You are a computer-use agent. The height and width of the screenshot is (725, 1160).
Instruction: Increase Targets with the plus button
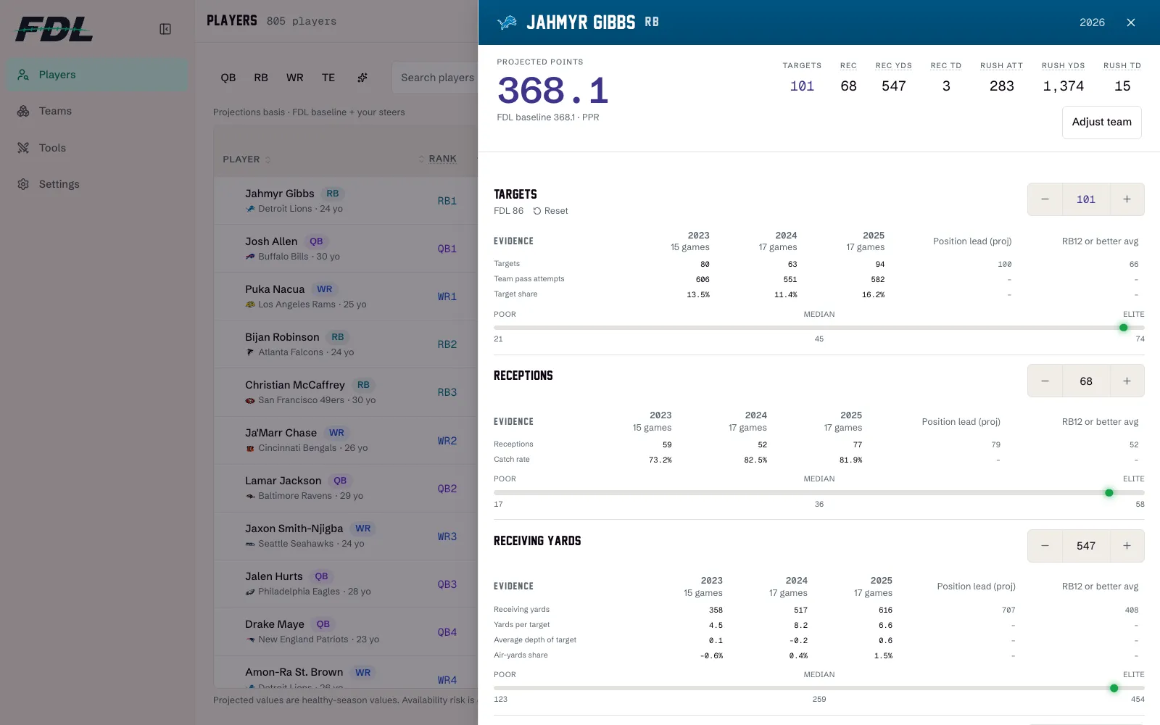pyautogui.click(x=1127, y=199)
